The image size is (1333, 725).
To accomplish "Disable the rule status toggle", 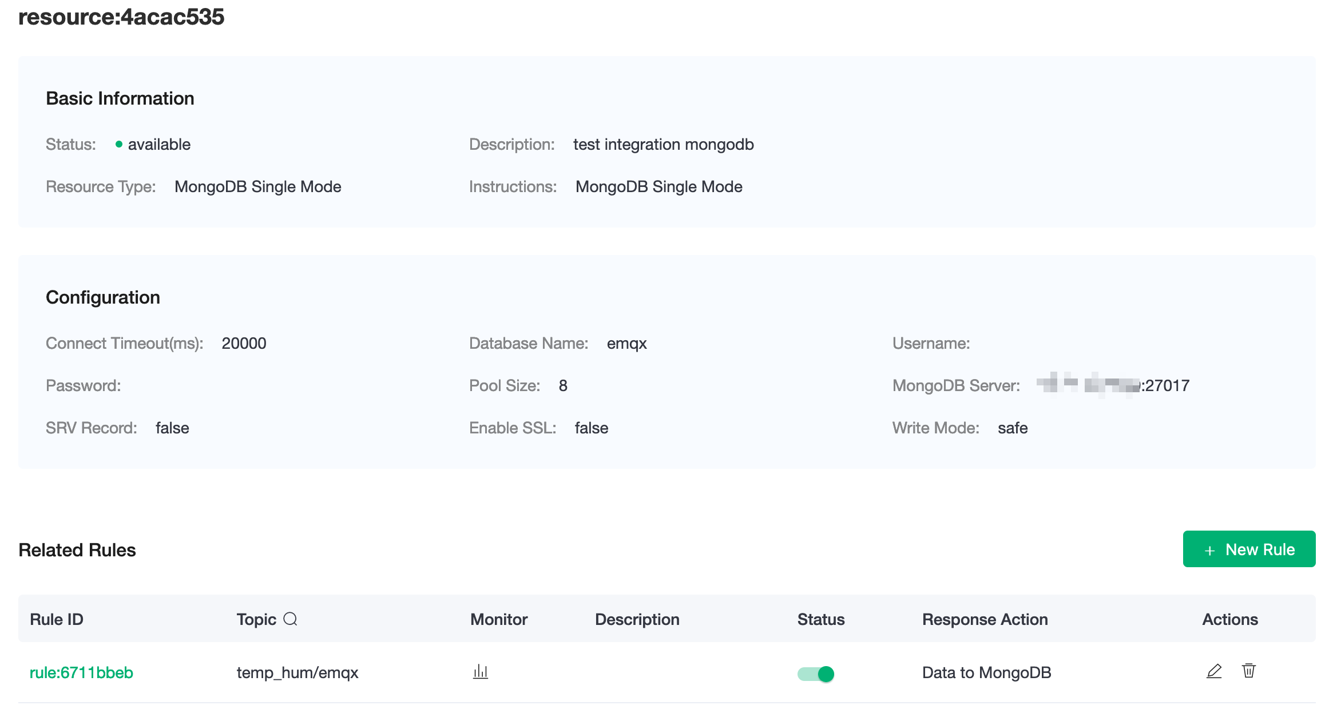I will pyautogui.click(x=816, y=674).
